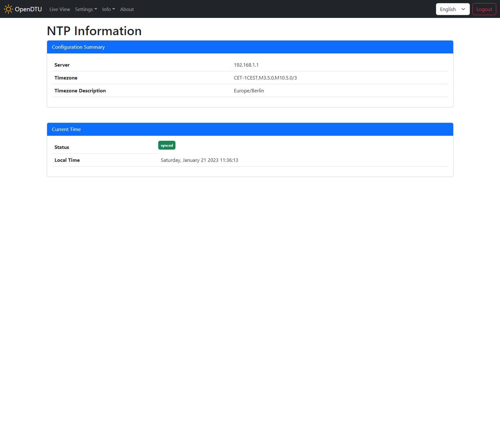500x427 pixels.
Task: Click the OpenDTU sun logo icon
Action: [x=8, y=9]
